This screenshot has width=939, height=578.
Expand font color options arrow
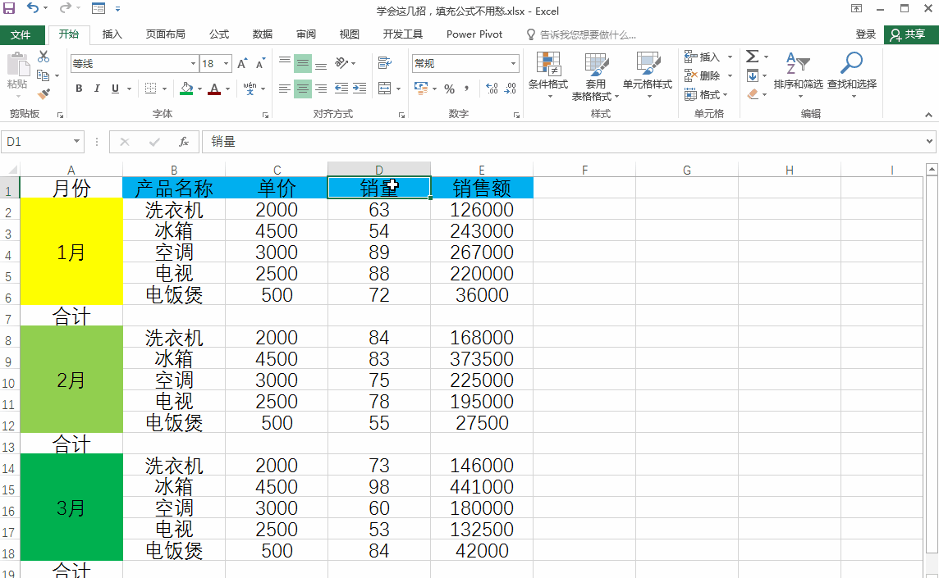(227, 89)
